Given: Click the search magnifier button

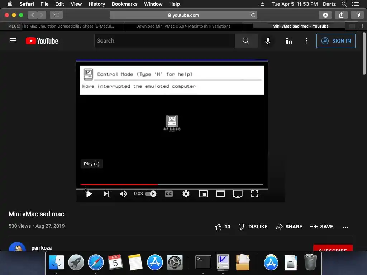Looking at the screenshot, I should tap(246, 41).
